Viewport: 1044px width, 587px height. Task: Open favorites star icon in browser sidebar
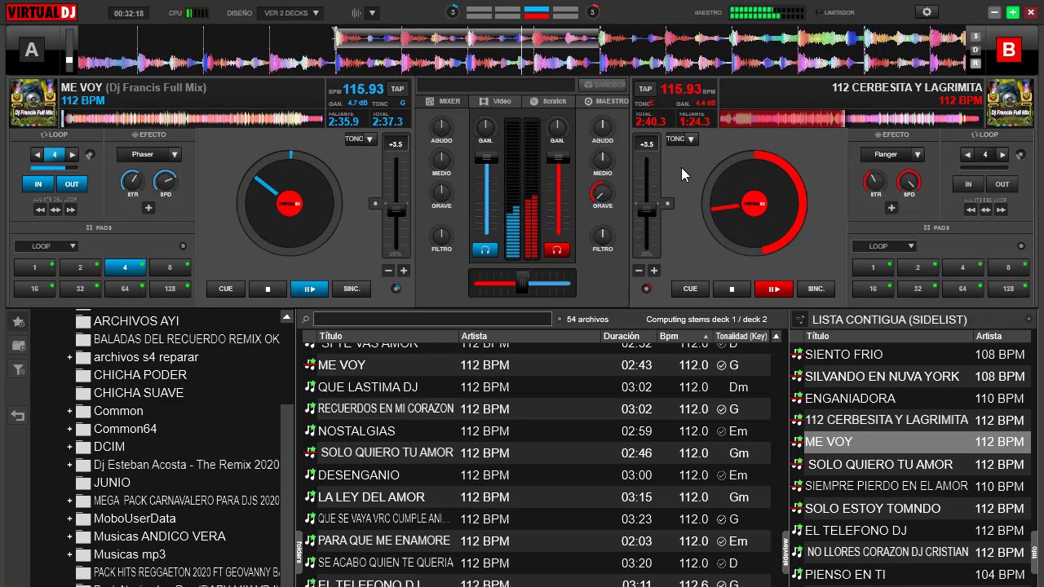click(x=18, y=322)
